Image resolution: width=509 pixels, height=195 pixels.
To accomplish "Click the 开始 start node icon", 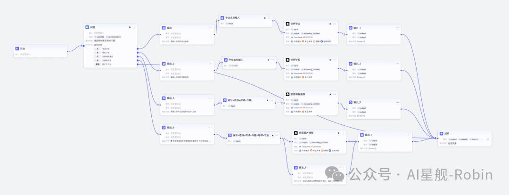I will click(x=17, y=49).
